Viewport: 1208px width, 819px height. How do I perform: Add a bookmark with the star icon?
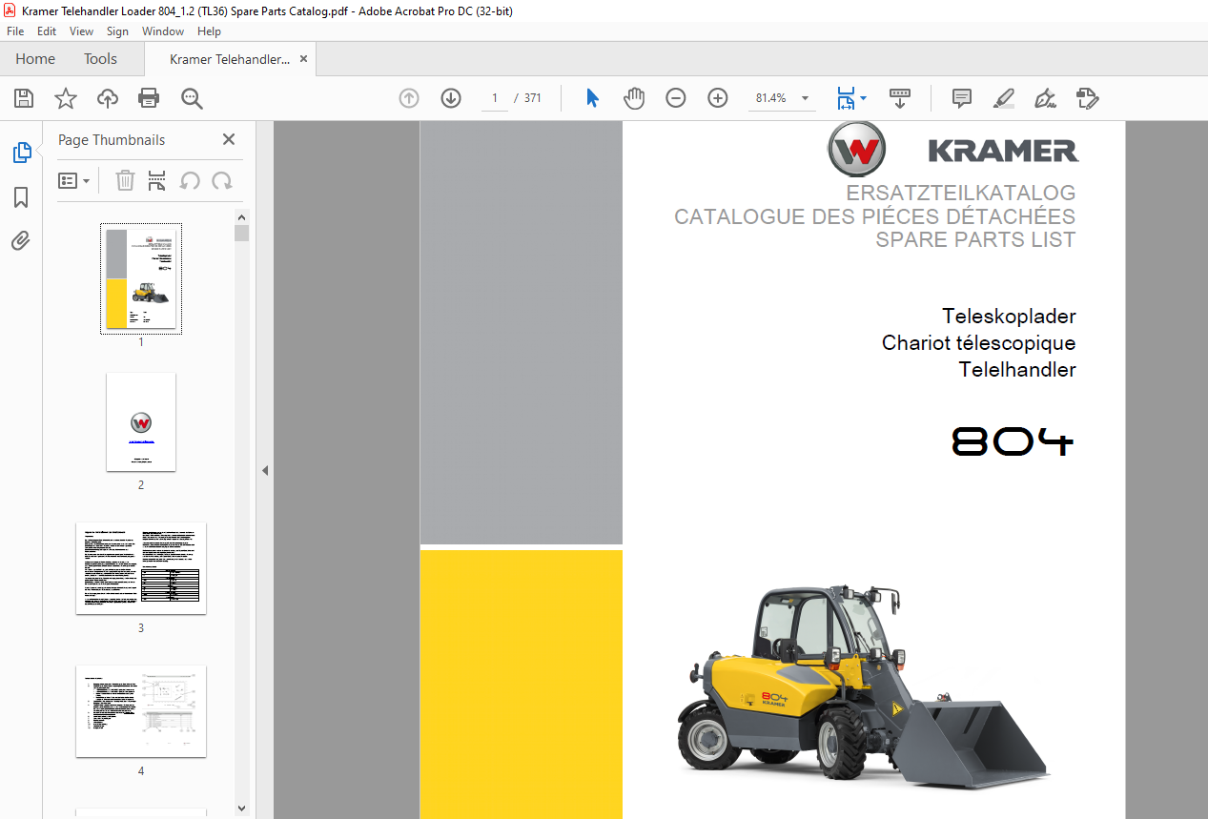coord(66,98)
